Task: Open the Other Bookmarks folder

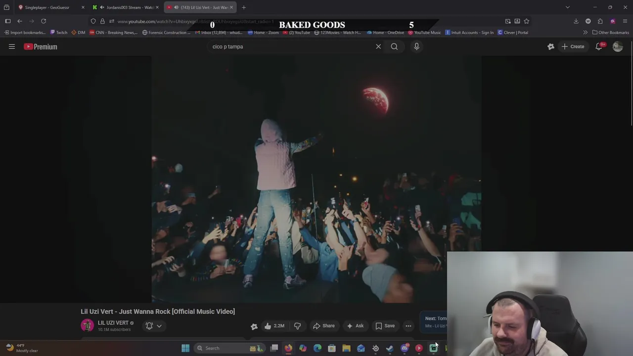Action: point(611,33)
